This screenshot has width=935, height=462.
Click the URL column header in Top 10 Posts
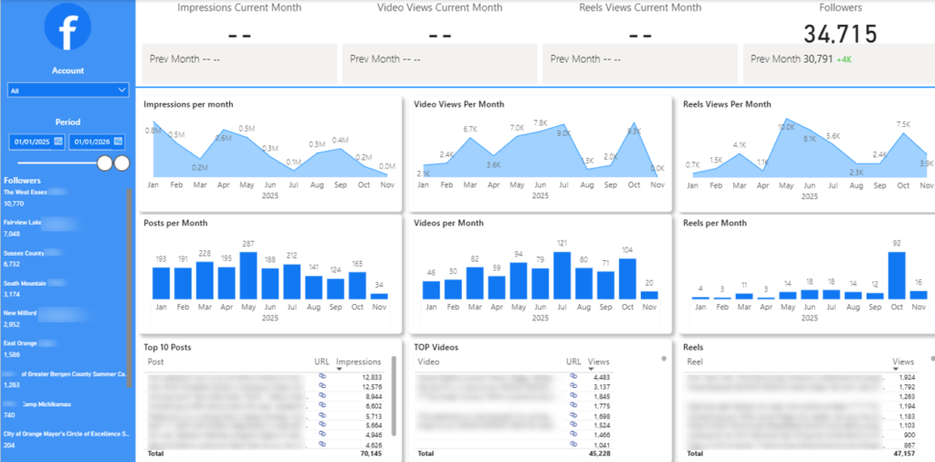point(322,362)
